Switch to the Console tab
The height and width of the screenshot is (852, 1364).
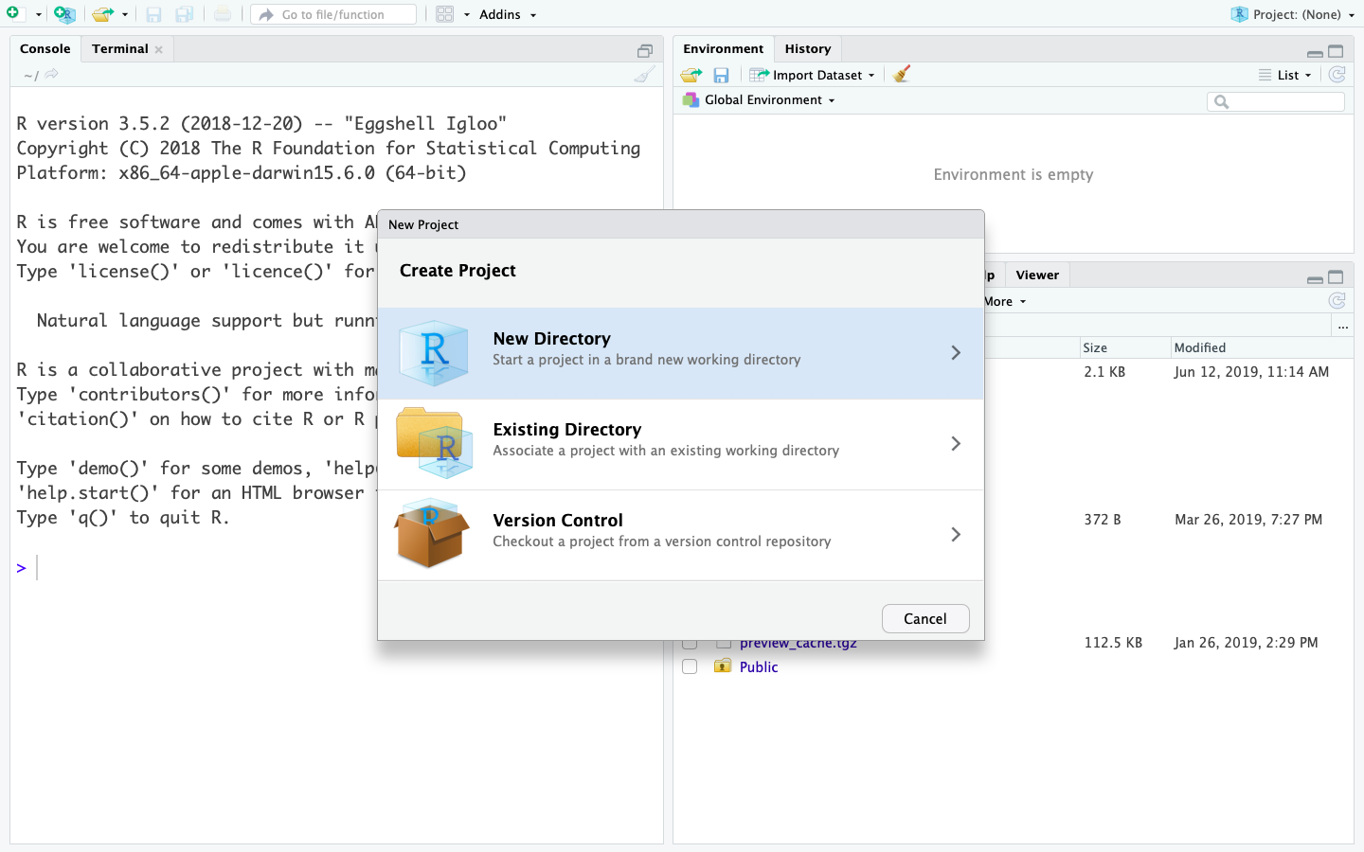(45, 48)
